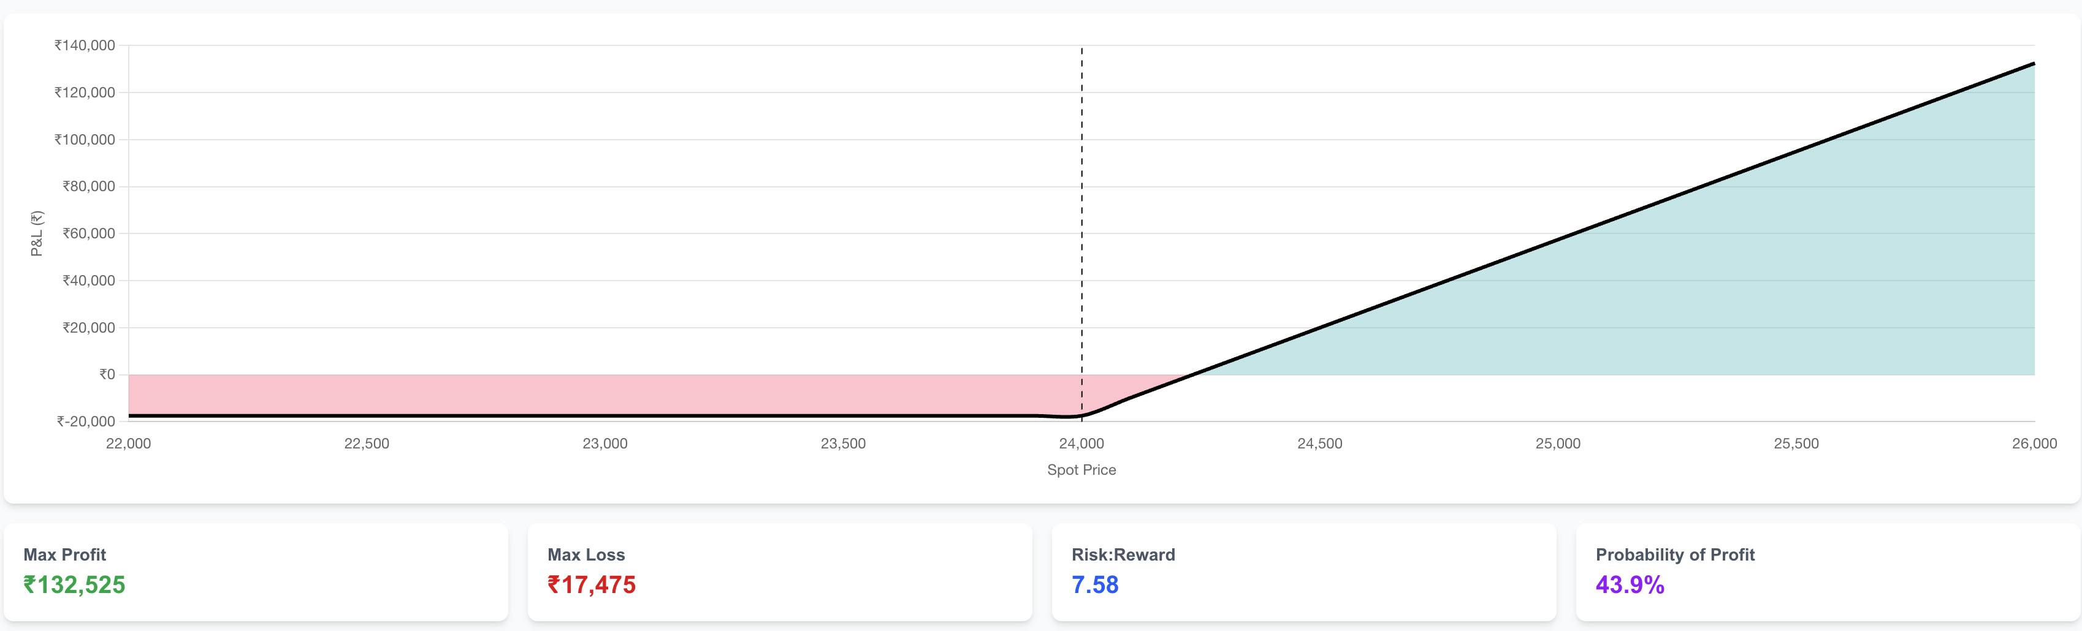Screen dimensions: 2082x631
Task: Click the 22,500 x-axis tick label
Action: [366, 444]
